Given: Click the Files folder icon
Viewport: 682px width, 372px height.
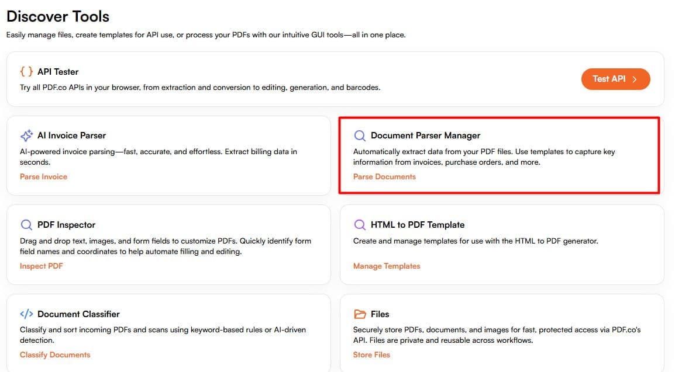Looking at the screenshot, I should pos(359,314).
